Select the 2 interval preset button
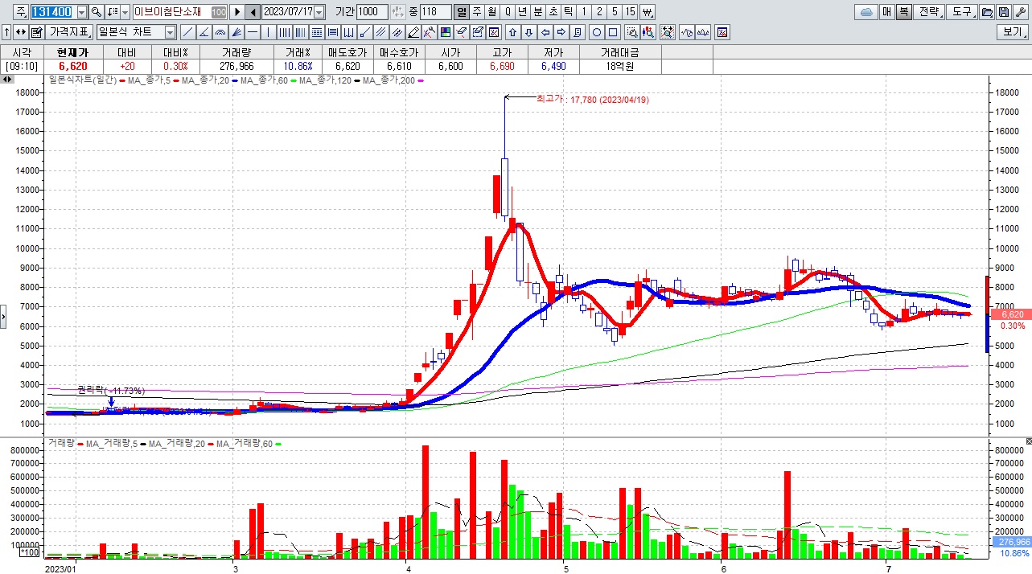This screenshot has width=1032, height=574. [x=599, y=12]
